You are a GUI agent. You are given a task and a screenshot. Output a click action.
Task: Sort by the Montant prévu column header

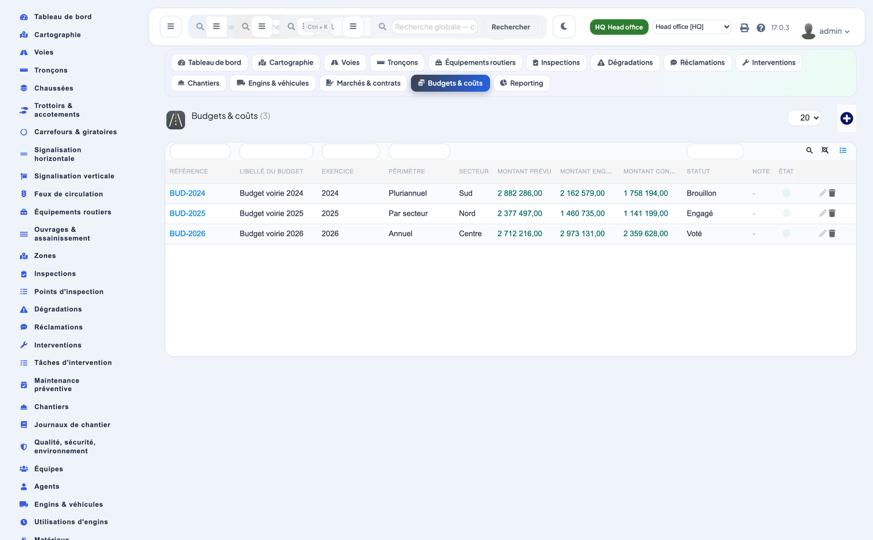click(524, 172)
